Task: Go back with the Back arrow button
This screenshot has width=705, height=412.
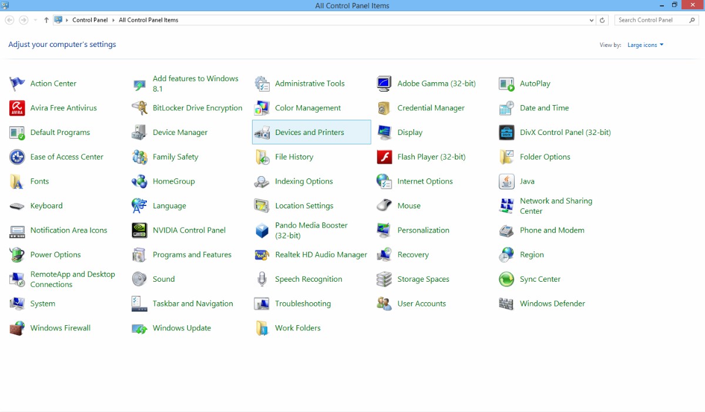Action: 9,20
